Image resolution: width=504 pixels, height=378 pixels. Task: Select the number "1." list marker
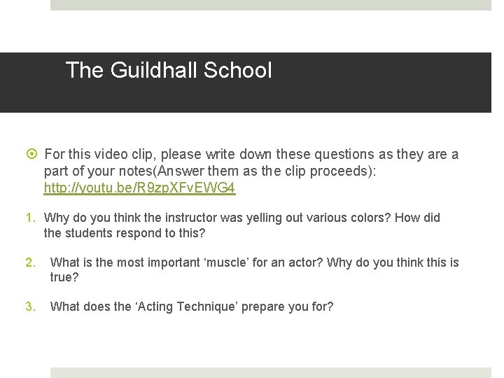click(x=32, y=218)
